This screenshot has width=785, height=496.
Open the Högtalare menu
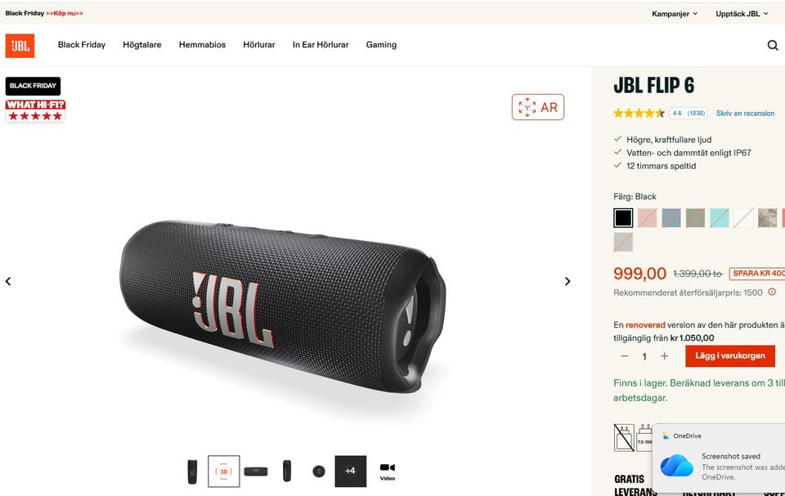142,45
